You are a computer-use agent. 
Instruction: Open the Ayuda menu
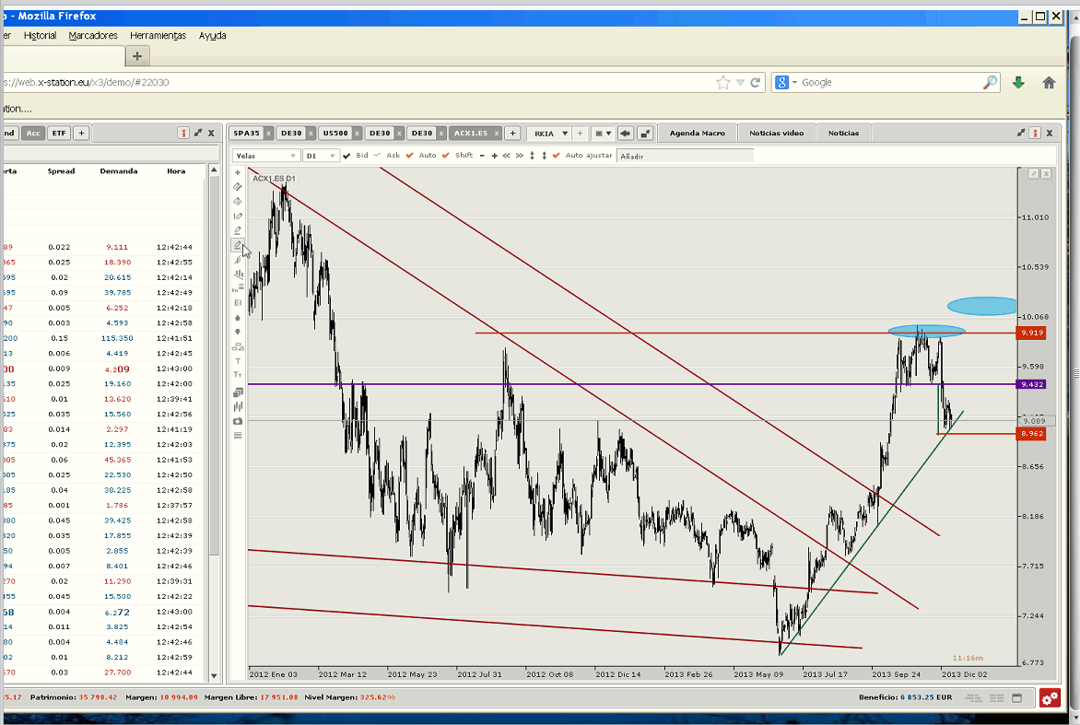point(212,36)
